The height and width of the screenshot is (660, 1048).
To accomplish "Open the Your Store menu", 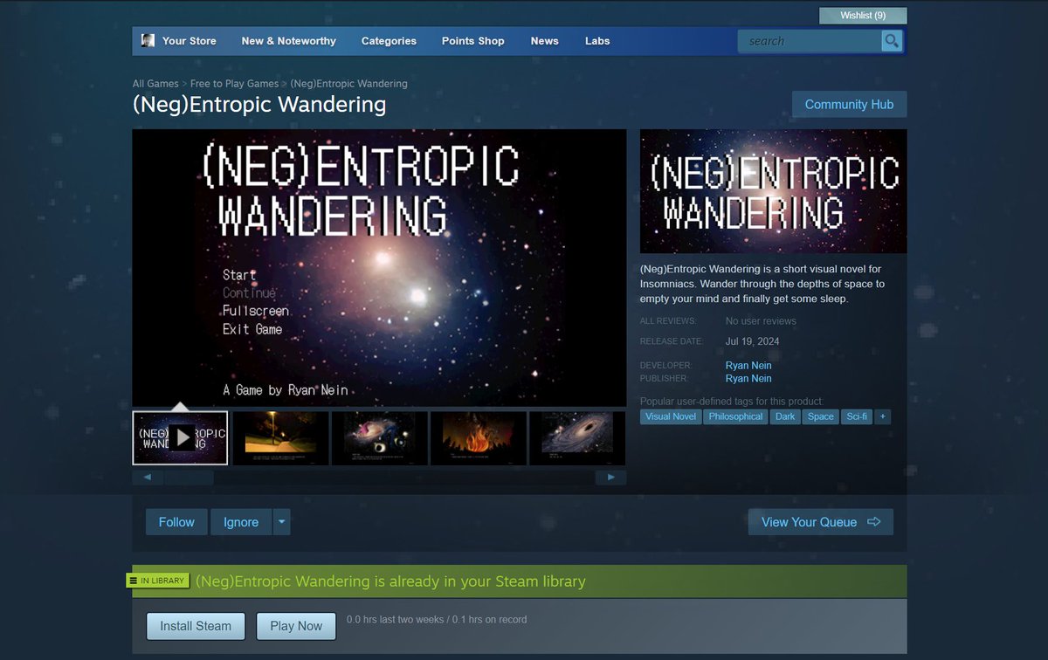I will [190, 41].
